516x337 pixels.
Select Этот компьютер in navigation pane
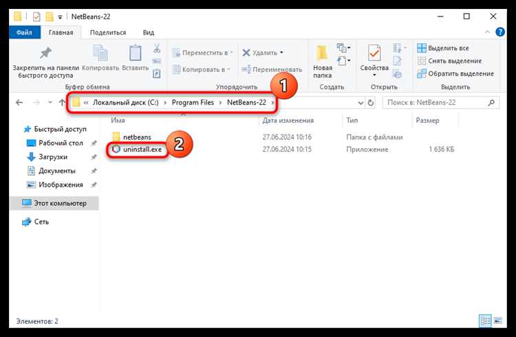[54, 203]
